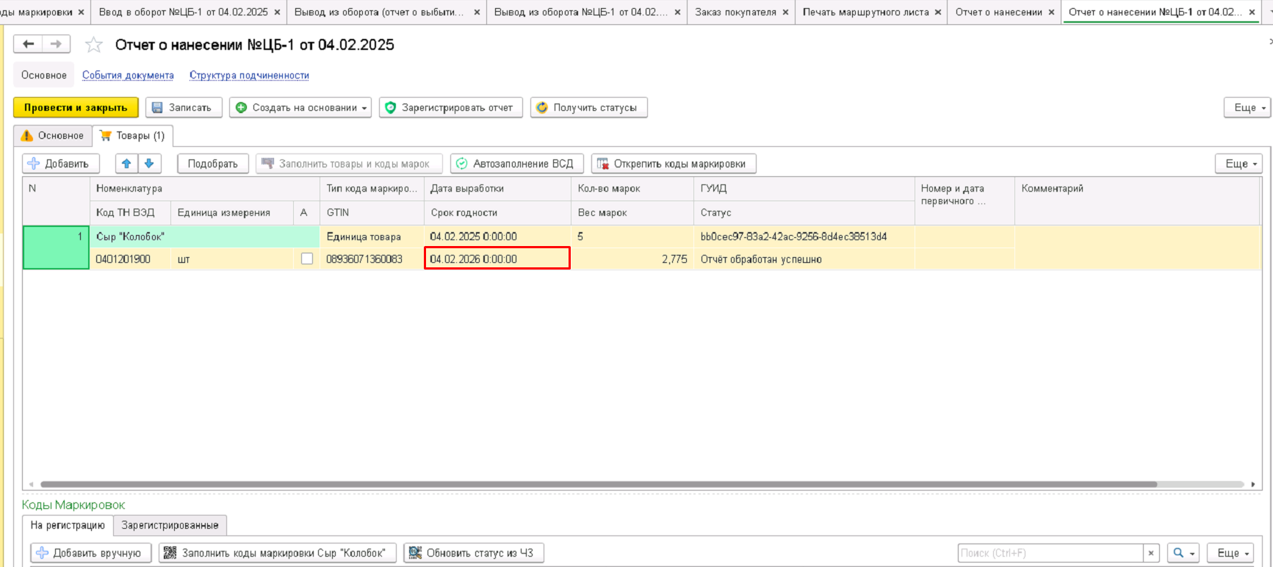Click Добавить button in goods table
This screenshot has height=567, width=1273.
pos(61,164)
